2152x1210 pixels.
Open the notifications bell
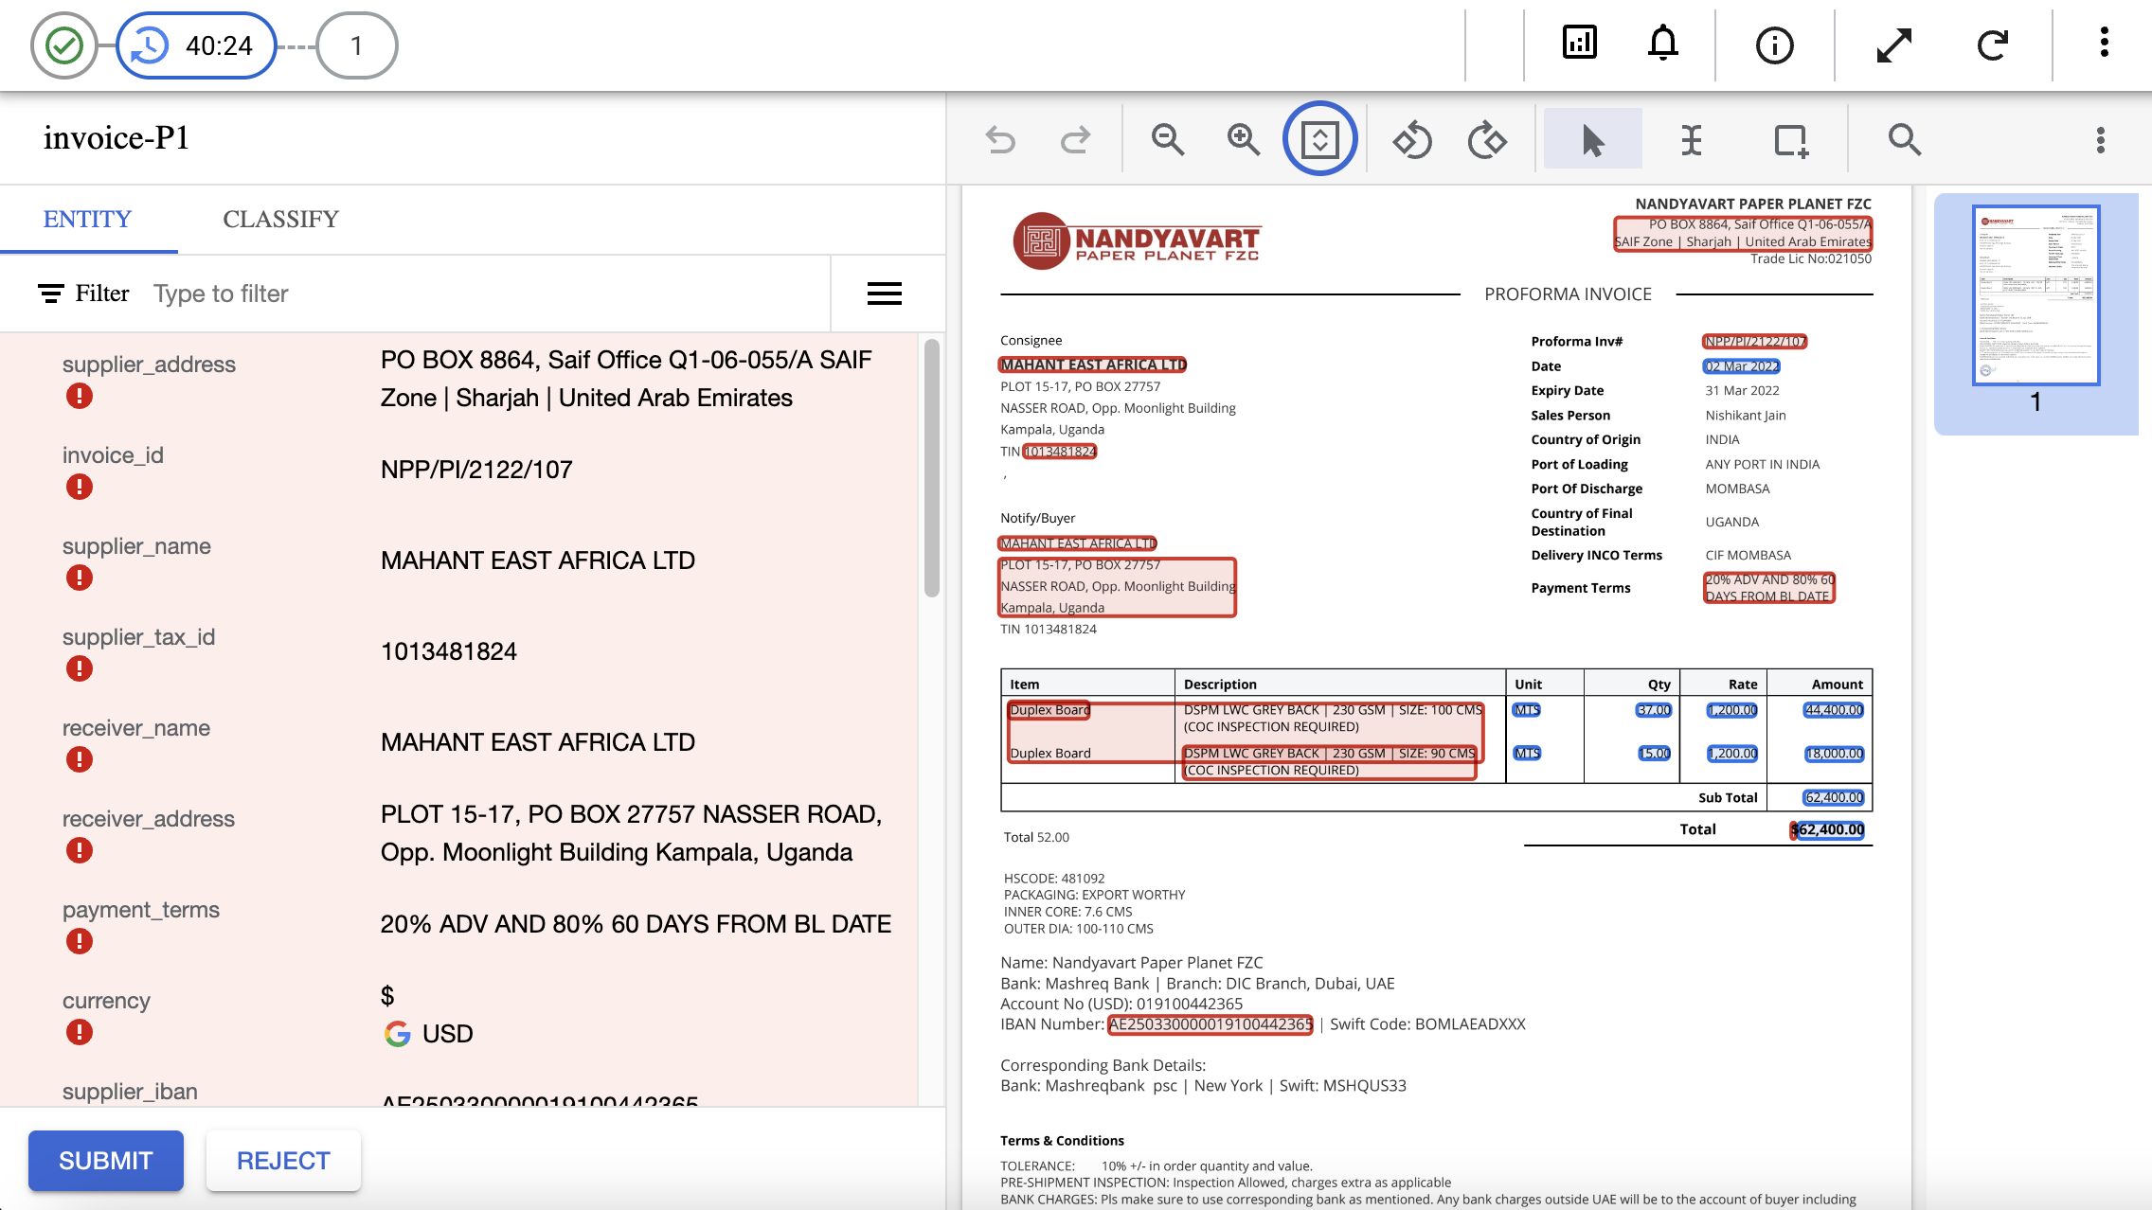(x=1662, y=43)
